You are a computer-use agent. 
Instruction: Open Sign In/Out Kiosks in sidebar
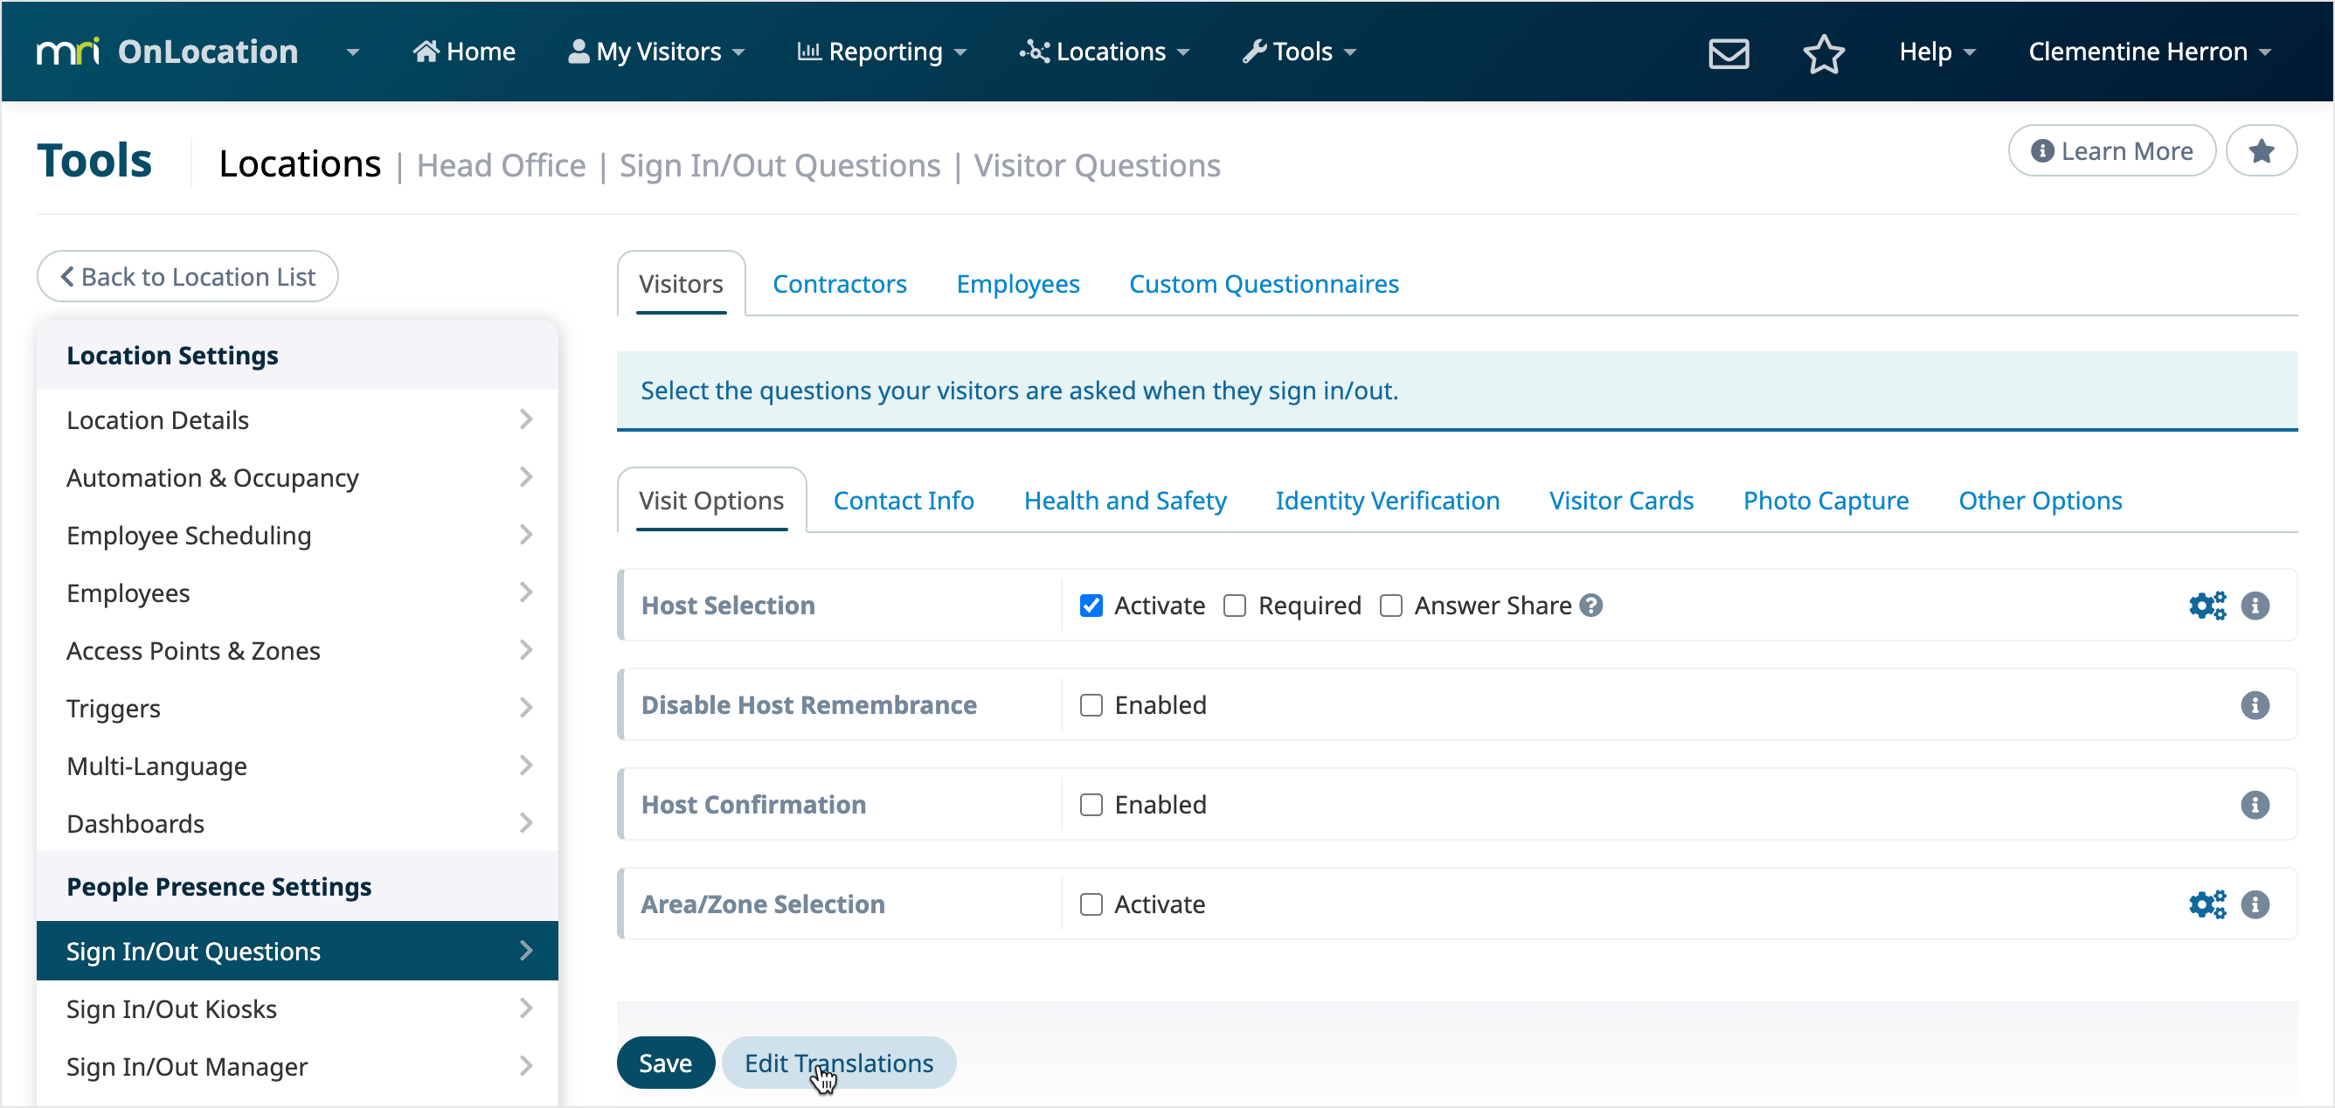click(297, 1009)
